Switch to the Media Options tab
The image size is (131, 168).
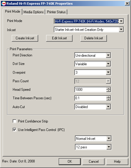click(33, 12)
